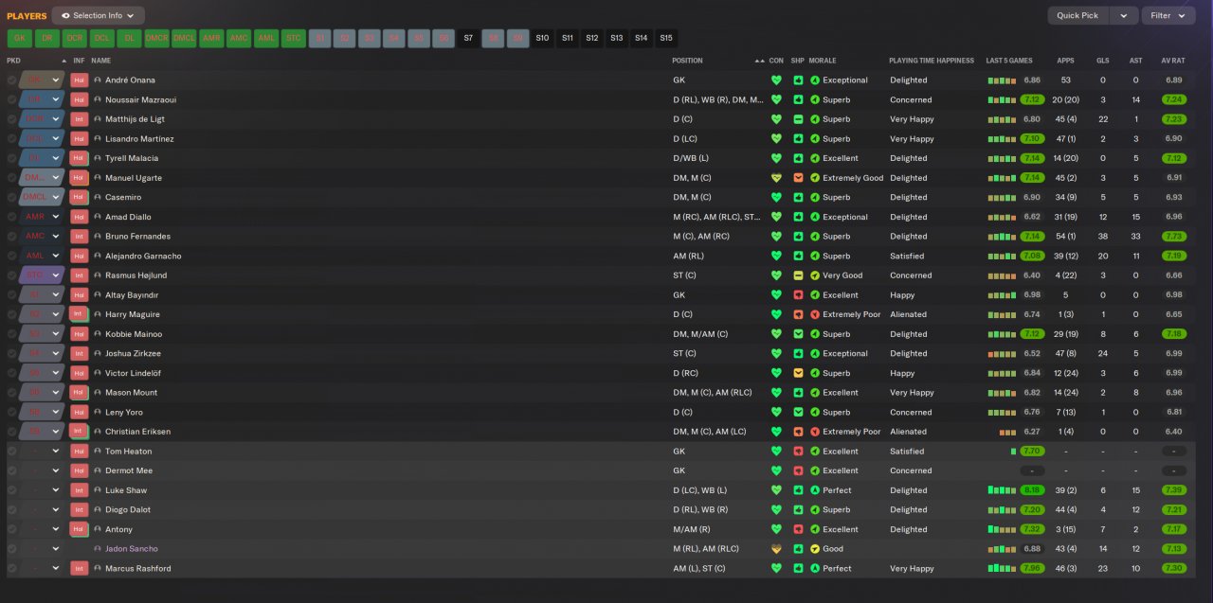
Task: Click the sharpness icon for Rasmus Højlund
Action: (799, 275)
